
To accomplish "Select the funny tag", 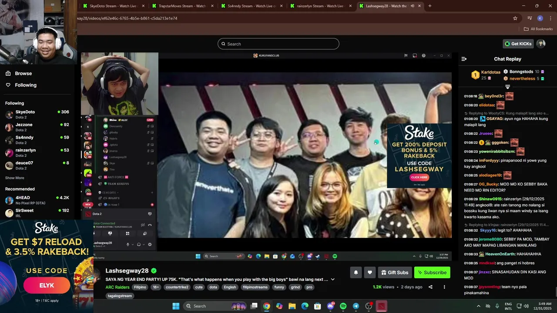I will tap(279, 287).
